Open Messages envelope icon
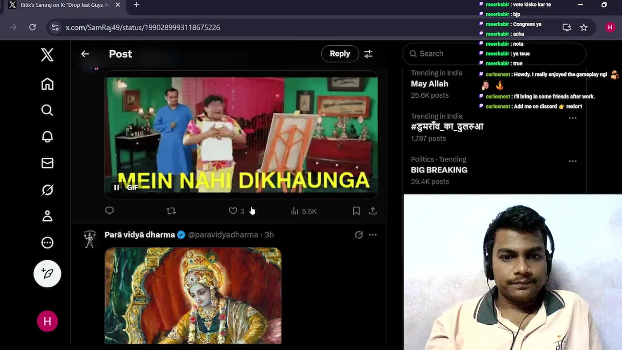This screenshot has width=622, height=350. pyautogui.click(x=47, y=163)
